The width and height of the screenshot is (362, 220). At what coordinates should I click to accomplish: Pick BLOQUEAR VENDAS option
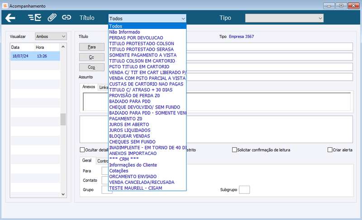tap(148, 136)
